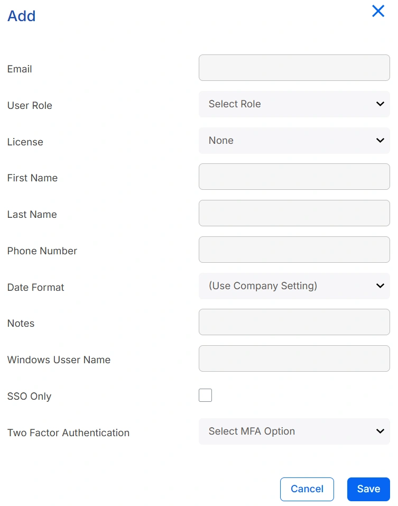This screenshot has width=398, height=506.
Task: Focus the Email input field
Action: 294,68
